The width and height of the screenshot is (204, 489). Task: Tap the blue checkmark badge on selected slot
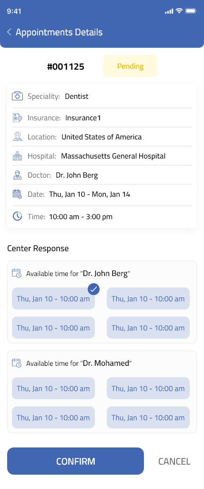(x=93, y=289)
